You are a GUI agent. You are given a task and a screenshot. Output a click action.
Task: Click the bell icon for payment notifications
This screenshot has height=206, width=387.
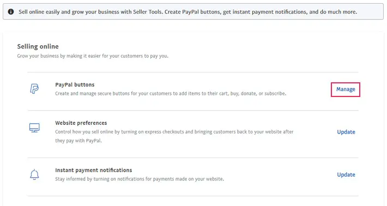click(34, 174)
